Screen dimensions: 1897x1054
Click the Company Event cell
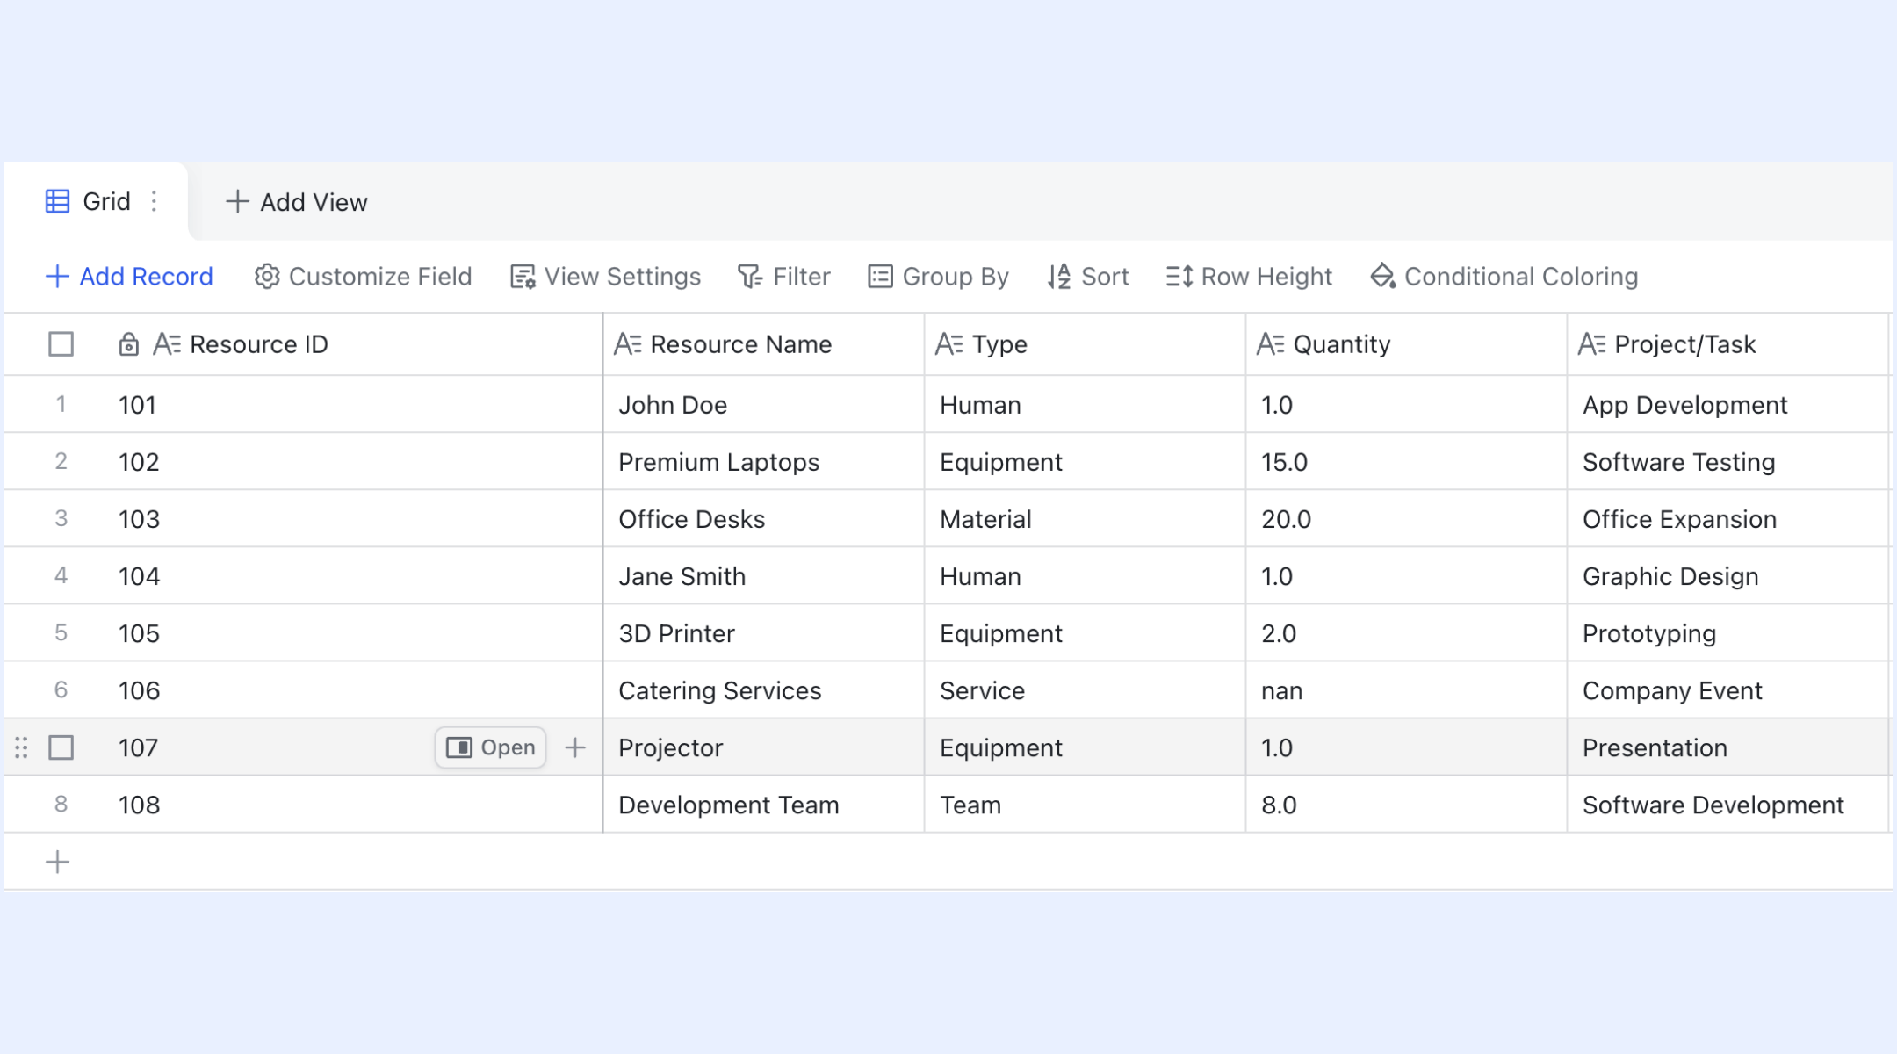[x=1728, y=690]
